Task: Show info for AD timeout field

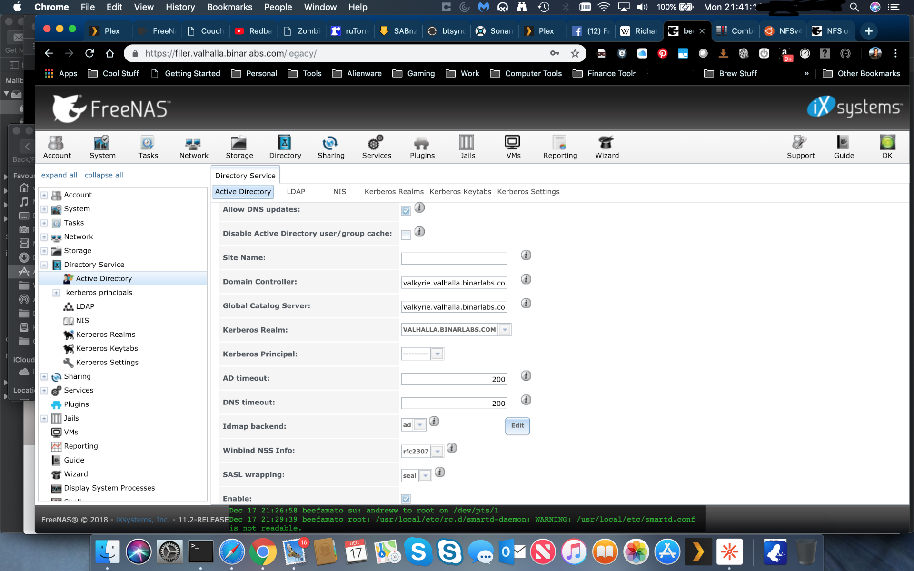Action: pos(526,376)
